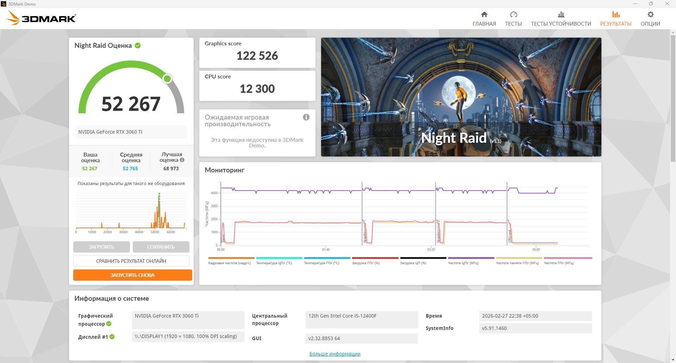Open the ТЕСТЫ section
This screenshot has width=676, height=363.
513,19
